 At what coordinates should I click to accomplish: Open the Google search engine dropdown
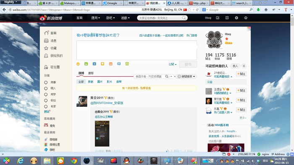(205, 10)
